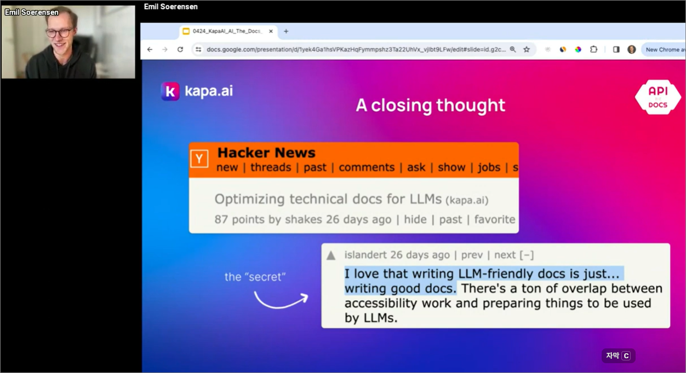The width and height of the screenshot is (686, 373).
Task: Open the Extensions puzzle piece menu
Action: (x=593, y=49)
